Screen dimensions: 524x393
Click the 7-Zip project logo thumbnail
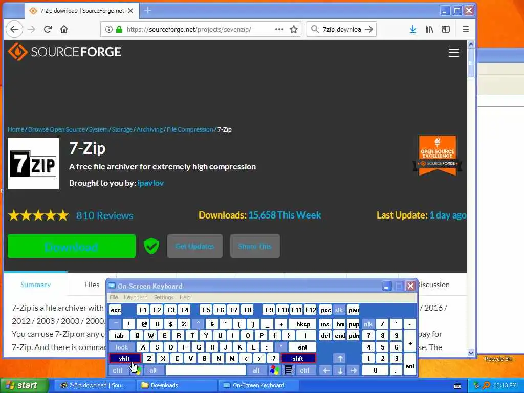[x=33, y=164]
